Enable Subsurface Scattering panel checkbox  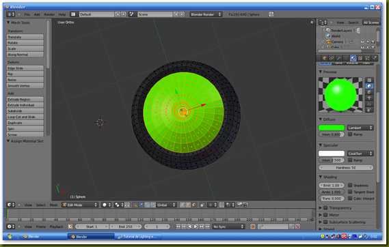tap(325, 222)
